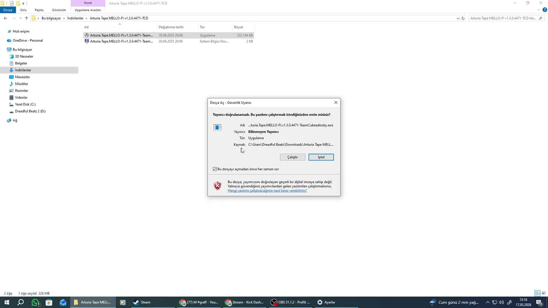Open the 'Hangi yazılımı çalıştıracağıma' help link

[267, 190]
